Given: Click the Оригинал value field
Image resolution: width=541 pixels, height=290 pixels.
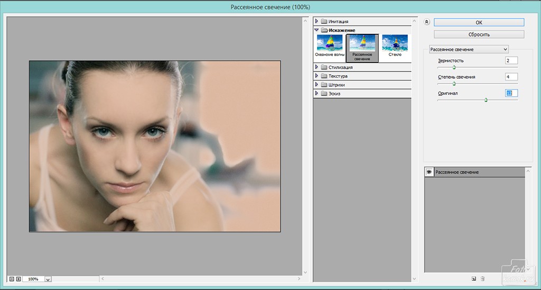Looking at the screenshot, I should (x=511, y=93).
